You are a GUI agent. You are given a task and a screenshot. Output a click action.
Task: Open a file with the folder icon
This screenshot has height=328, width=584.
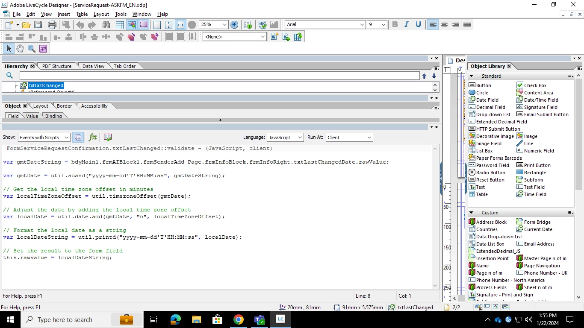tap(26, 25)
